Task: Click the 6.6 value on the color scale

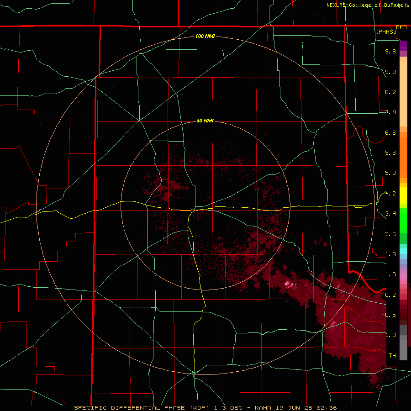Action: 390,132
